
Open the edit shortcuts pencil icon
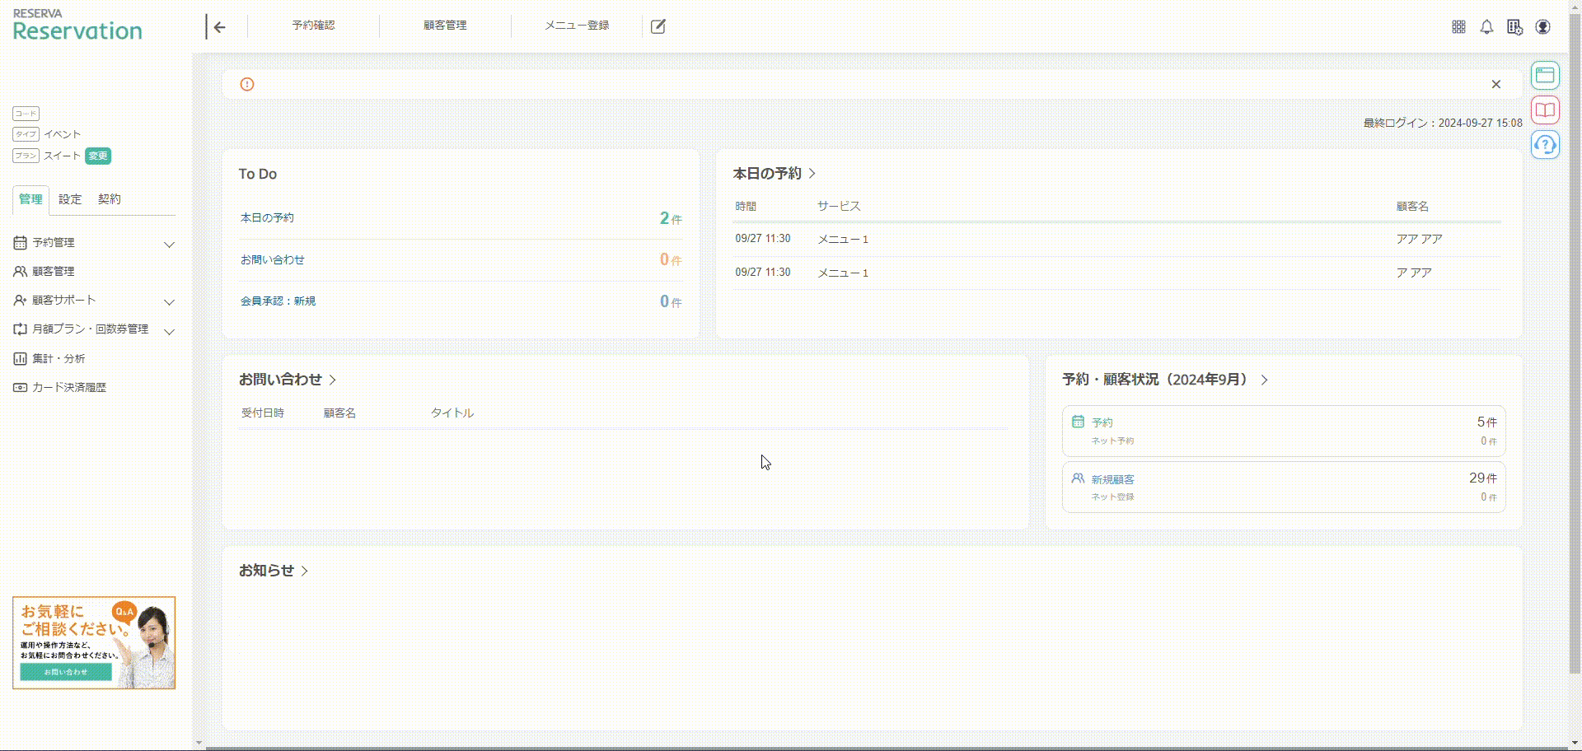point(658,26)
